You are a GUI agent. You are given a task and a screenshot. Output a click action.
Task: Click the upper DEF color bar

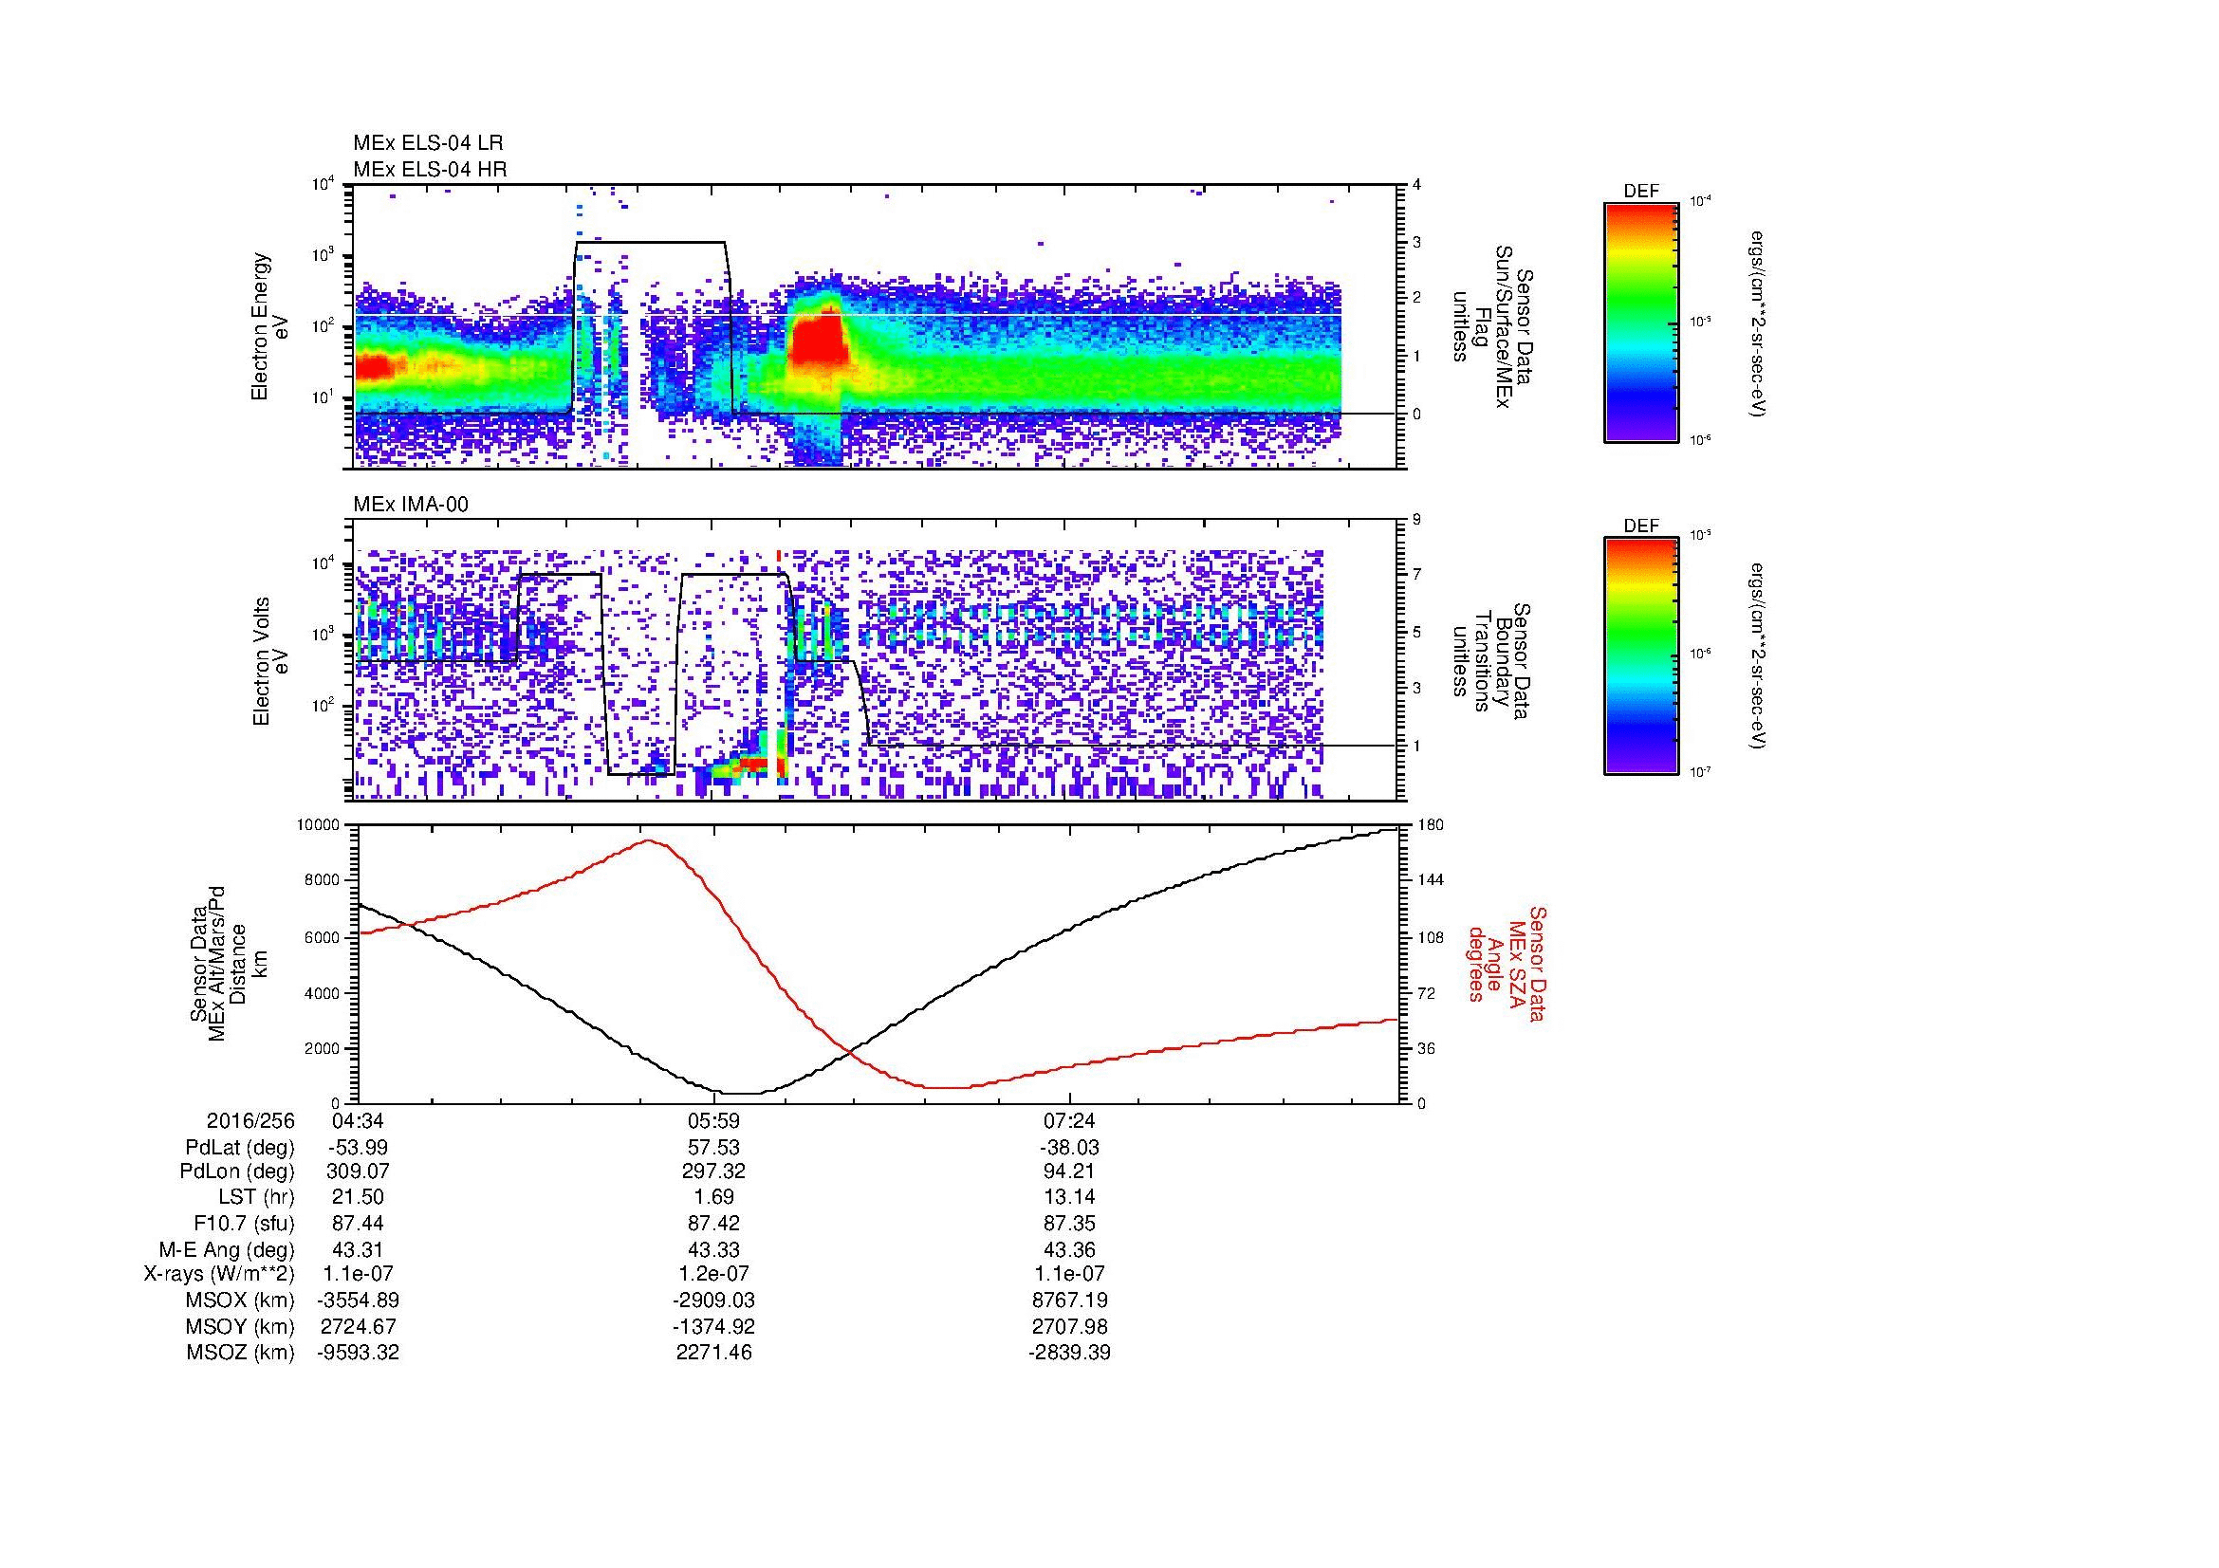[1641, 322]
